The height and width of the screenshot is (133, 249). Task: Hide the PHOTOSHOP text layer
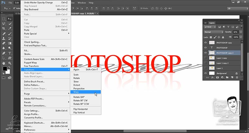click(205, 48)
